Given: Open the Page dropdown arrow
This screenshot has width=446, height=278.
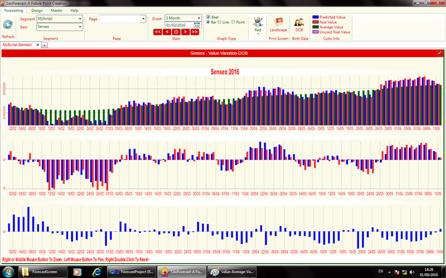Looking at the screenshot, I should pos(143,19).
